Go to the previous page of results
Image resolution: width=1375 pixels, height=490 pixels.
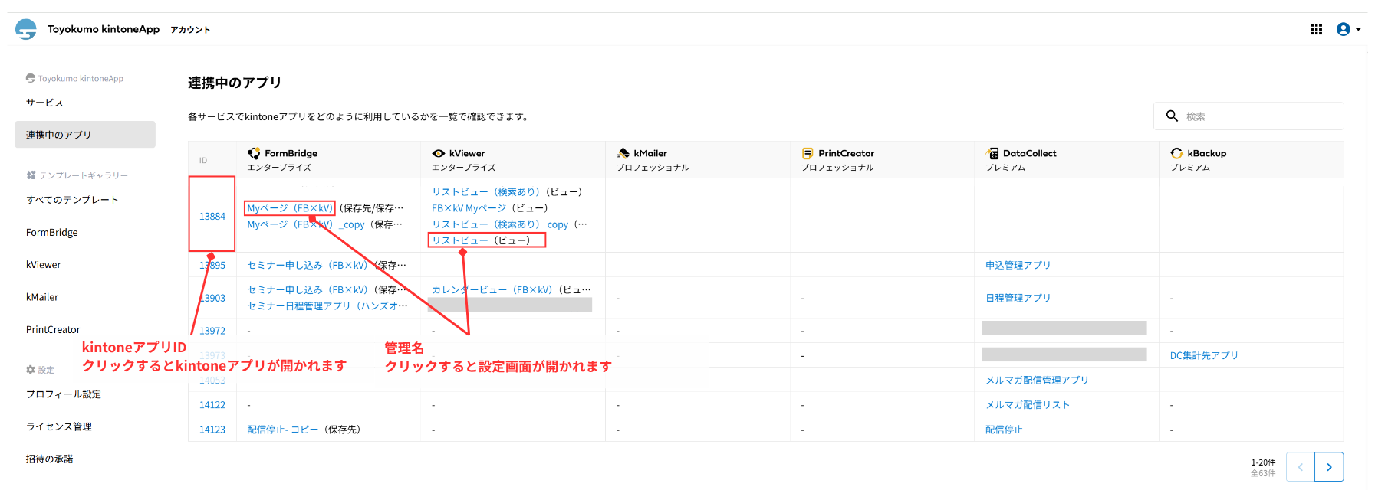pyautogui.click(x=1301, y=466)
